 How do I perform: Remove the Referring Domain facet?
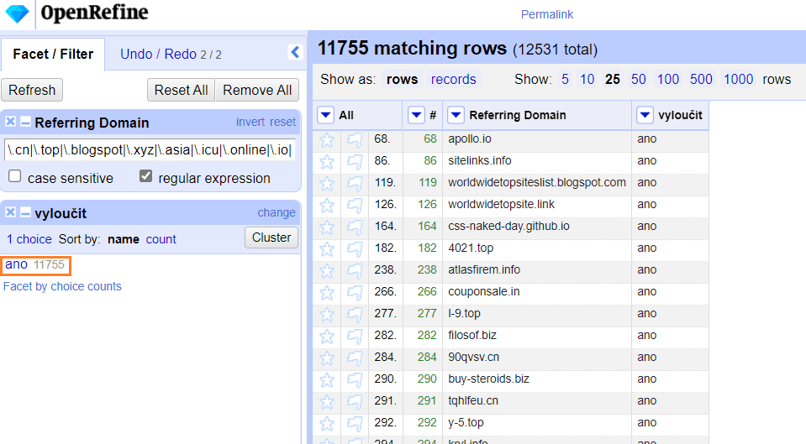click(x=11, y=123)
